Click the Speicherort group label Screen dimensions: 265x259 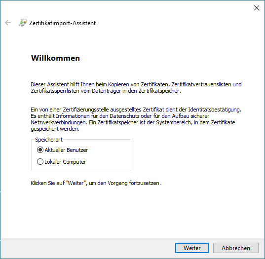point(49,140)
